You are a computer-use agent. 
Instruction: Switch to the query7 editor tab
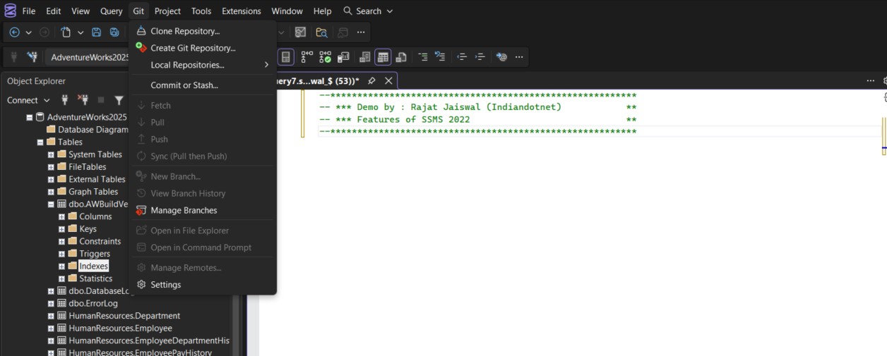click(319, 81)
